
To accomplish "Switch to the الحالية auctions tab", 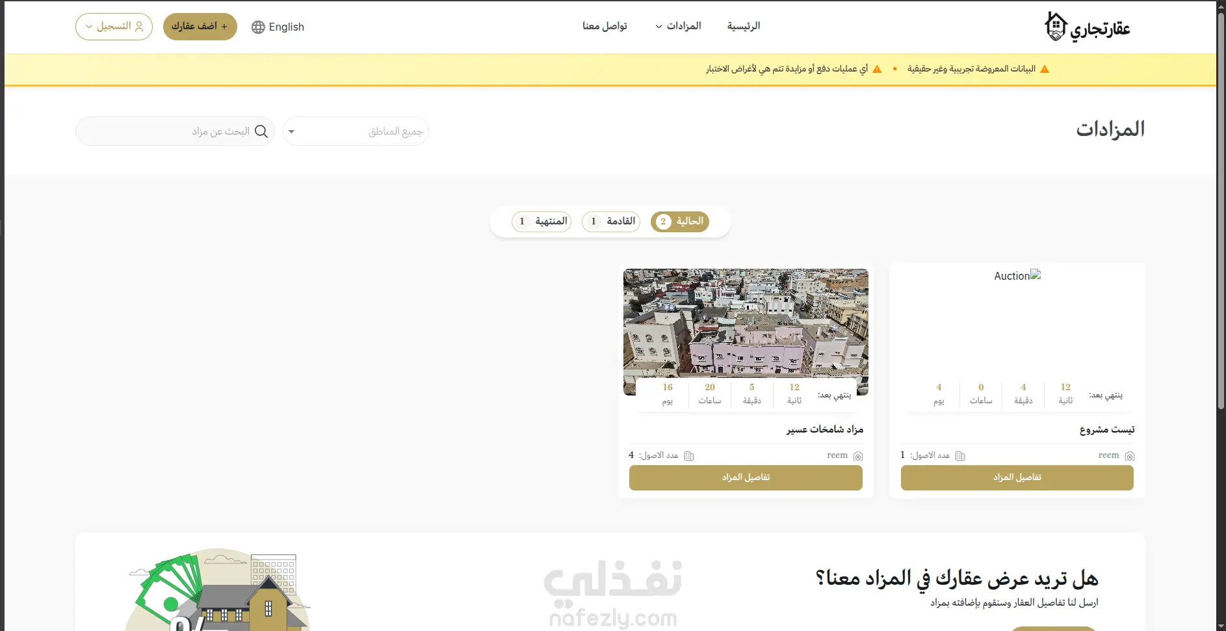I will (x=680, y=221).
